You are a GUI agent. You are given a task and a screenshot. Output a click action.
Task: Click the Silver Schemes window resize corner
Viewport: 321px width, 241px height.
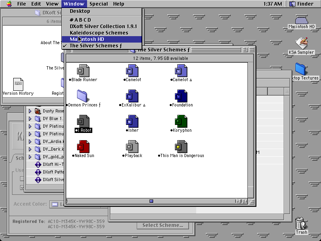(x=252, y=202)
